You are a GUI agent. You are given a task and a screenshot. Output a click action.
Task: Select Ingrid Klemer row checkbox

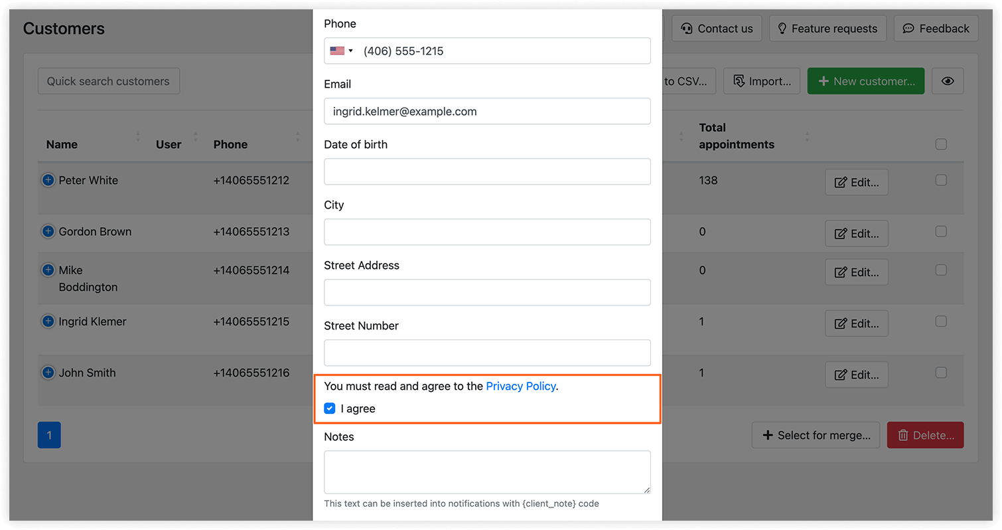[940, 321]
